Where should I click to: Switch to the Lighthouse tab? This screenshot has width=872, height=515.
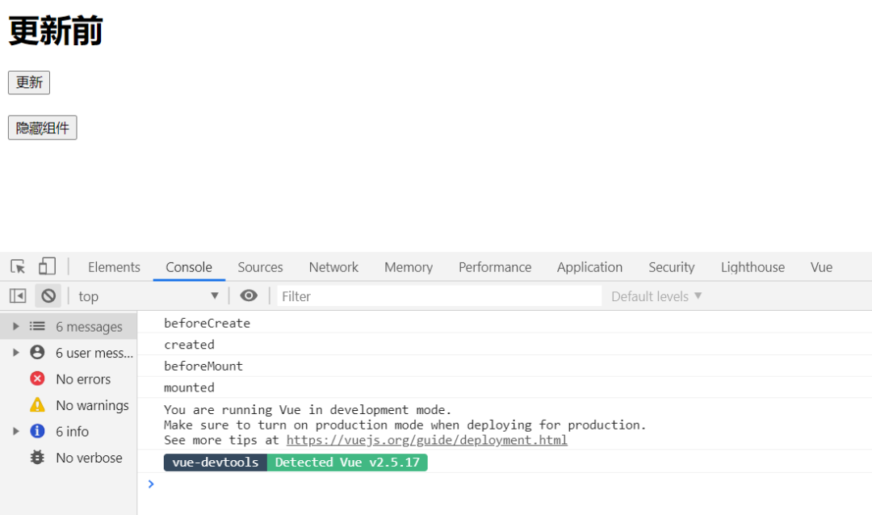(753, 267)
